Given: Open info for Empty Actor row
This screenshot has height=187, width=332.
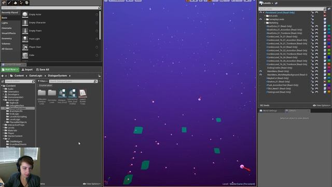Looking at the screenshot, I should (97, 15).
